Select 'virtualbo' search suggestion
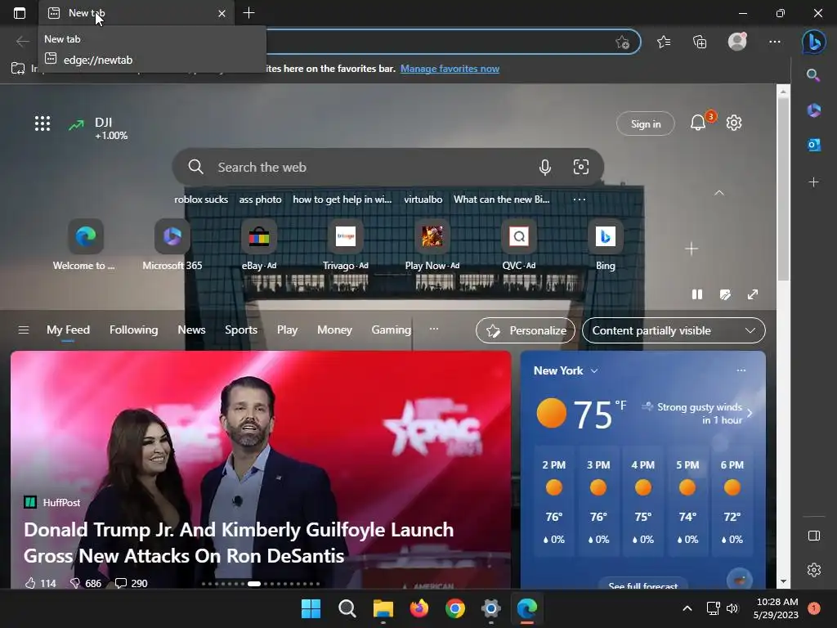Screen dimensions: 837x628 pos(423,200)
